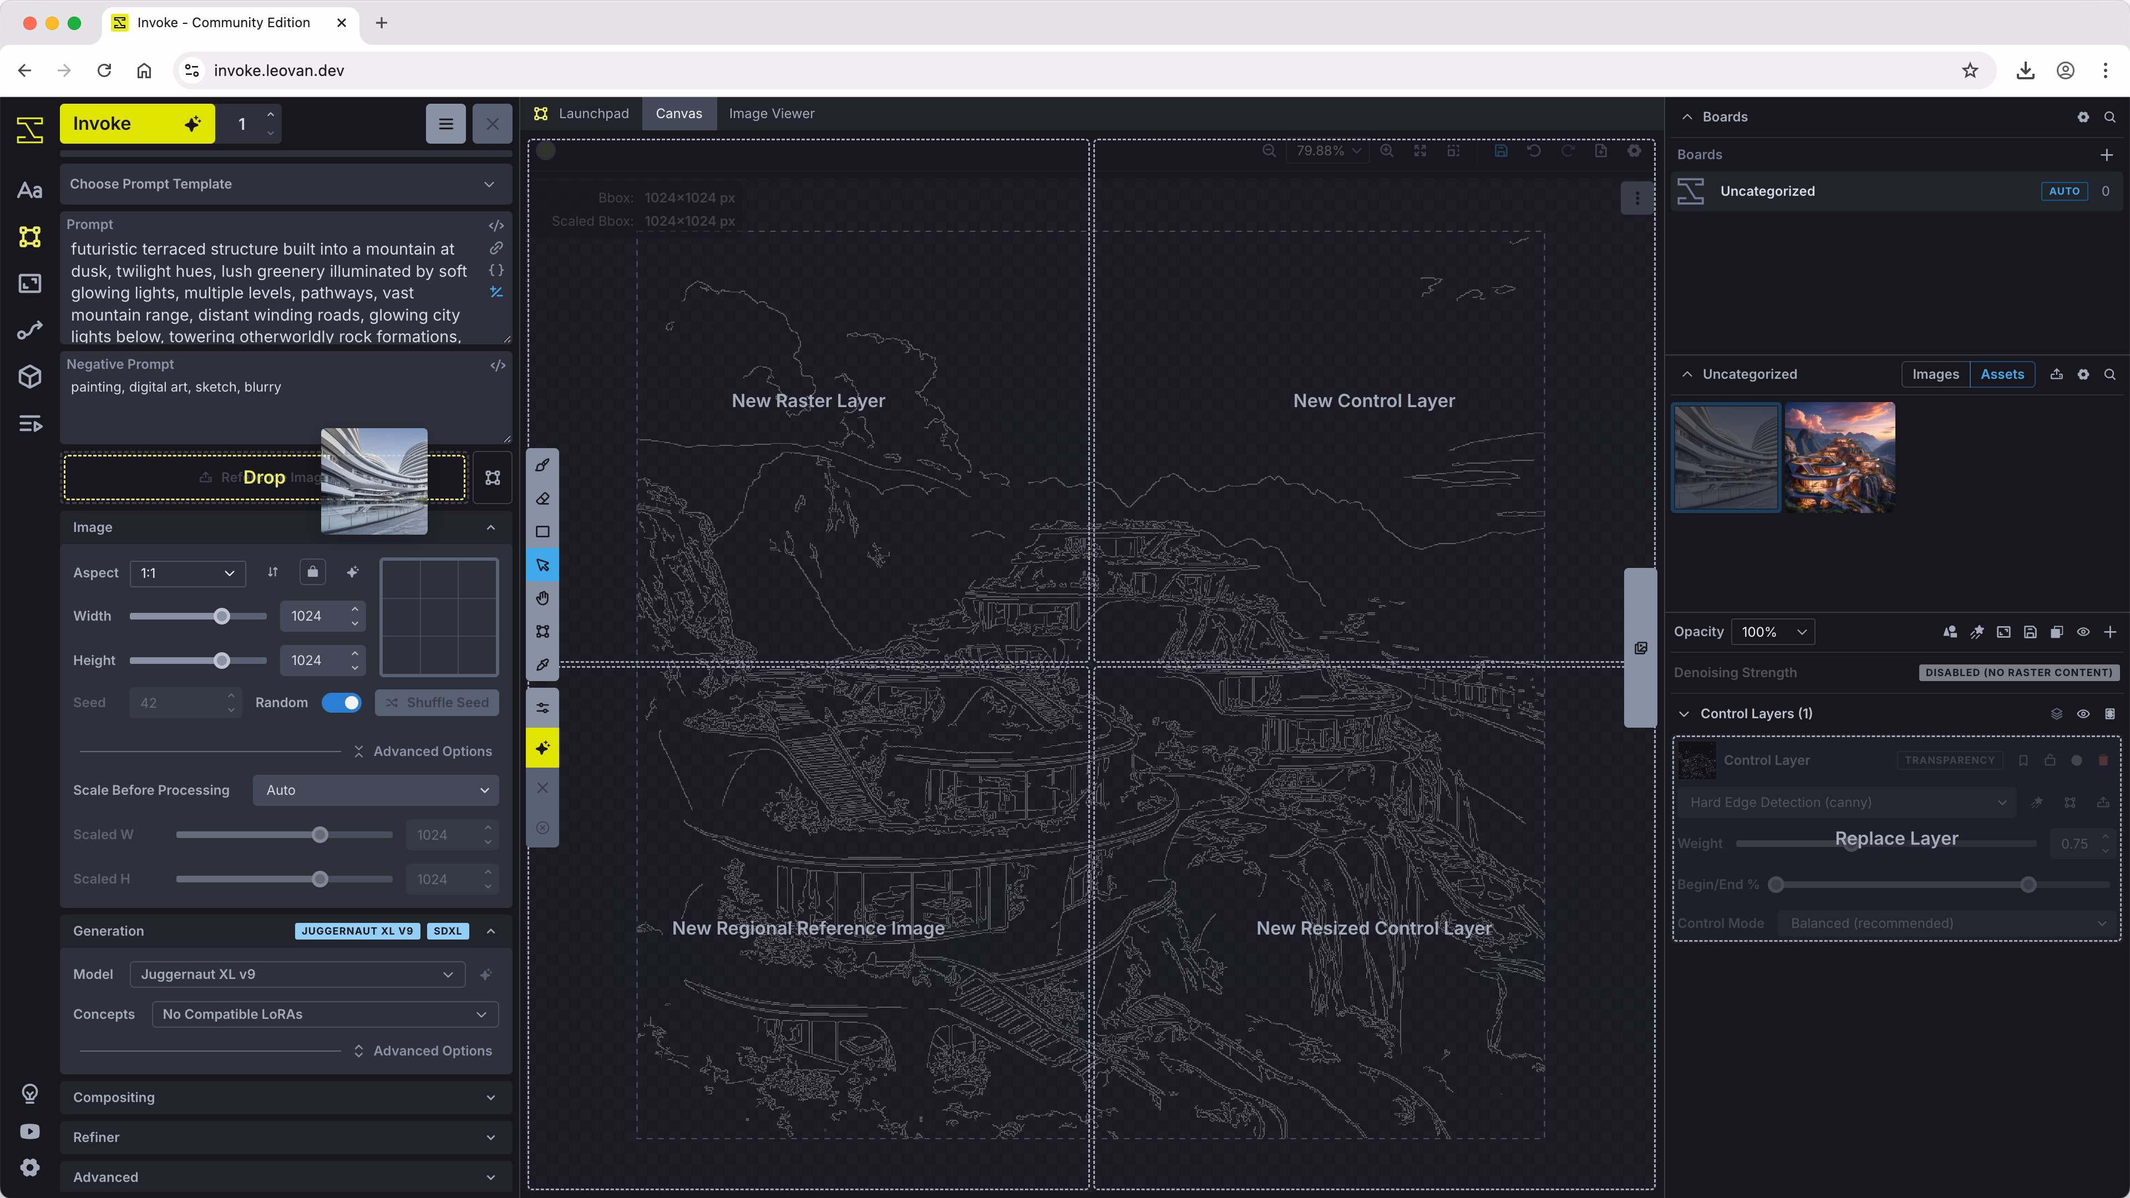The height and width of the screenshot is (1198, 2130).
Task: Open the Workflows tab in left sidebar
Action: coord(30,331)
